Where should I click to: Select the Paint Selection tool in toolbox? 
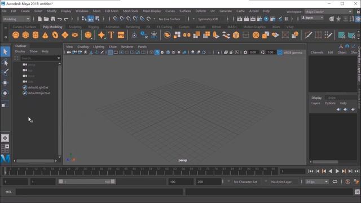click(x=5, y=72)
